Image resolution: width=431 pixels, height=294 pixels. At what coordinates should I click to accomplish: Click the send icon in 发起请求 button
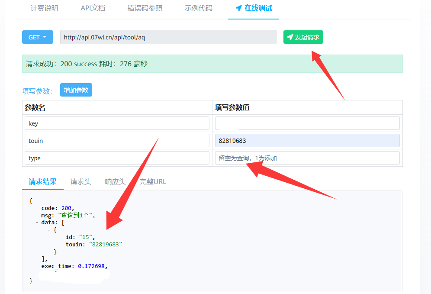coord(290,37)
